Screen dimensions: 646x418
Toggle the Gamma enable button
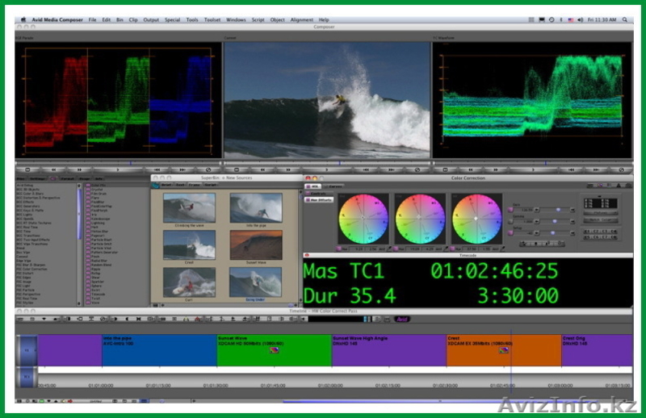point(510,221)
